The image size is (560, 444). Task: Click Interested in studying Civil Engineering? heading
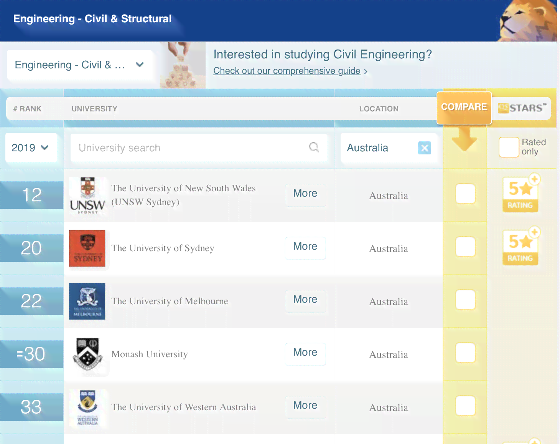click(323, 55)
